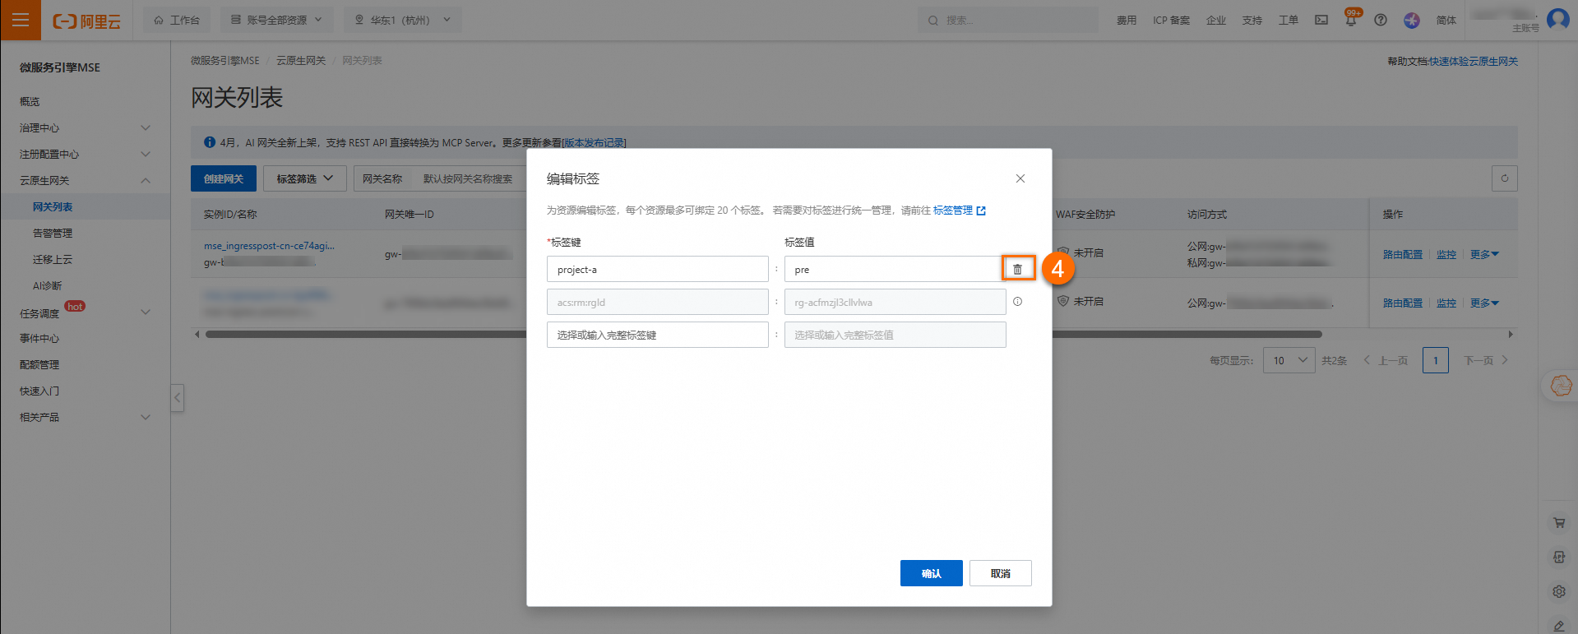Open the feedback edit side icon
The image size is (1578, 634).
click(1558, 626)
